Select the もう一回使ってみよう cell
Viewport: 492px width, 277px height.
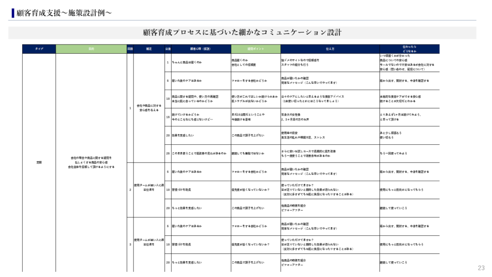coord(395,153)
